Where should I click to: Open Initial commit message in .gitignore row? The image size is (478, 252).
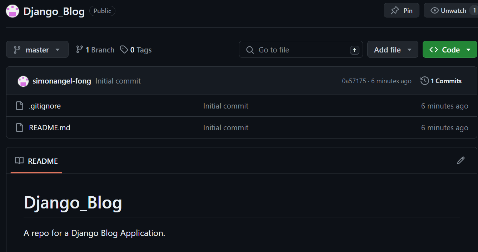[x=226, y=106]
